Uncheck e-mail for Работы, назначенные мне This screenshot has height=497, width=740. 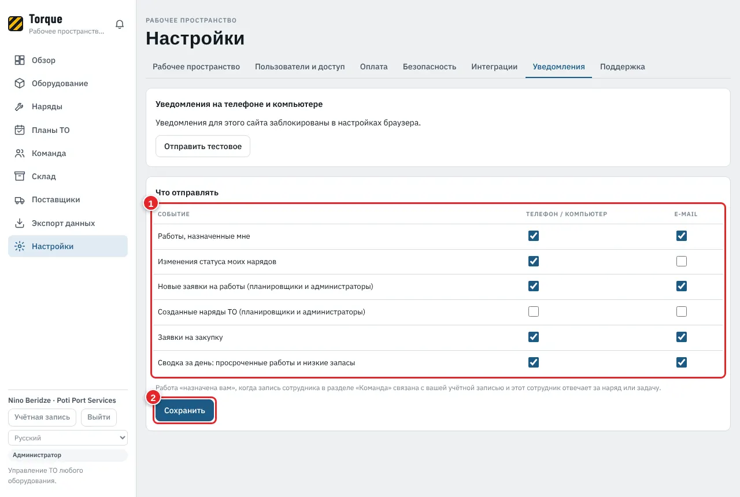tap(682, 236)
